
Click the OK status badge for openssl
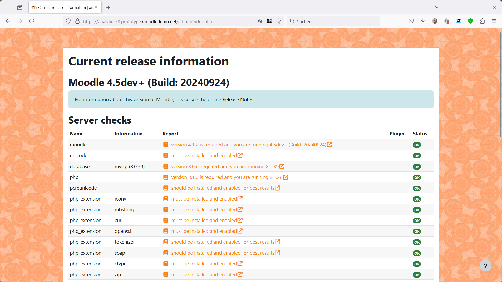point(417,232)
